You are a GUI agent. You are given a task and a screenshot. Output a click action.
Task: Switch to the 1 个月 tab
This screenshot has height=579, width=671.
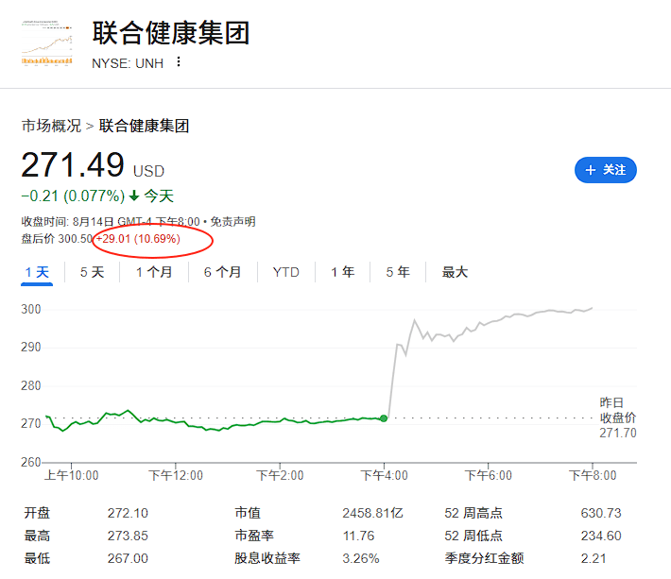154,272
